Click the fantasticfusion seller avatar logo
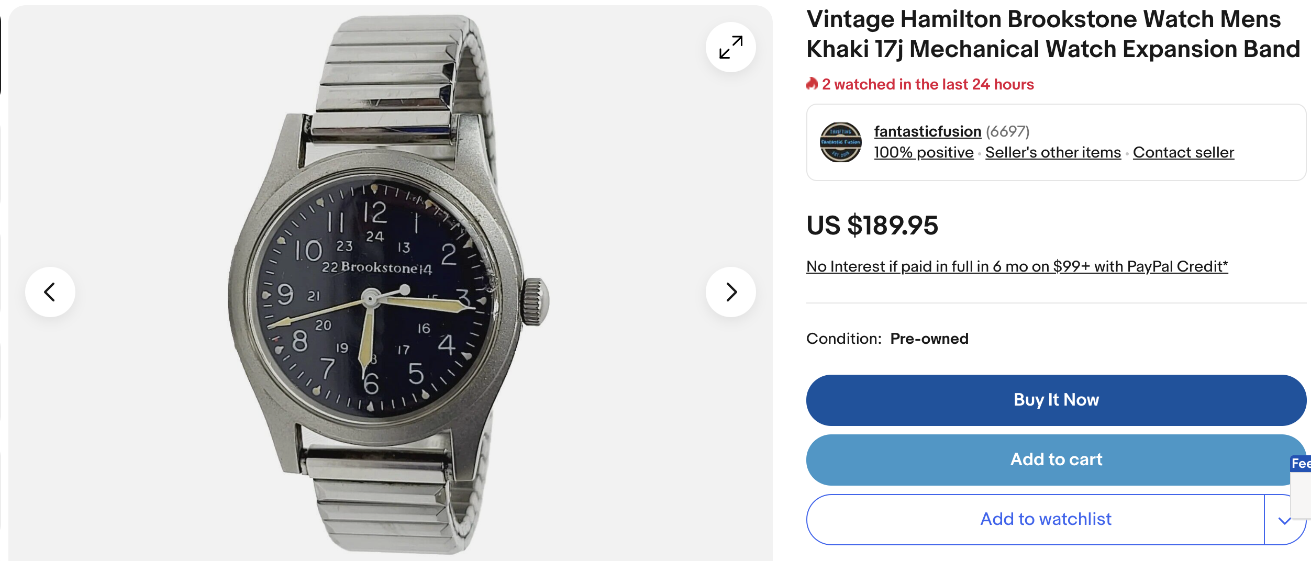Image resolution: width=1311 pixels, height=561 pixels. pos(840,142)
